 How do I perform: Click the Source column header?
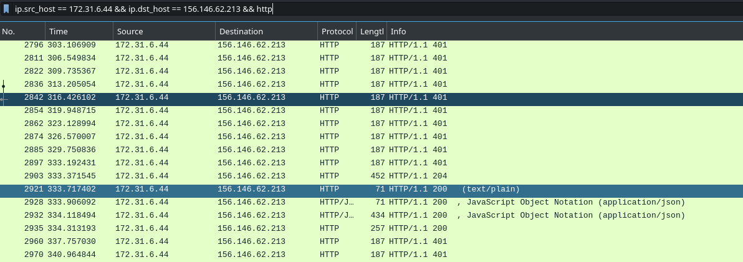(164, 31)
